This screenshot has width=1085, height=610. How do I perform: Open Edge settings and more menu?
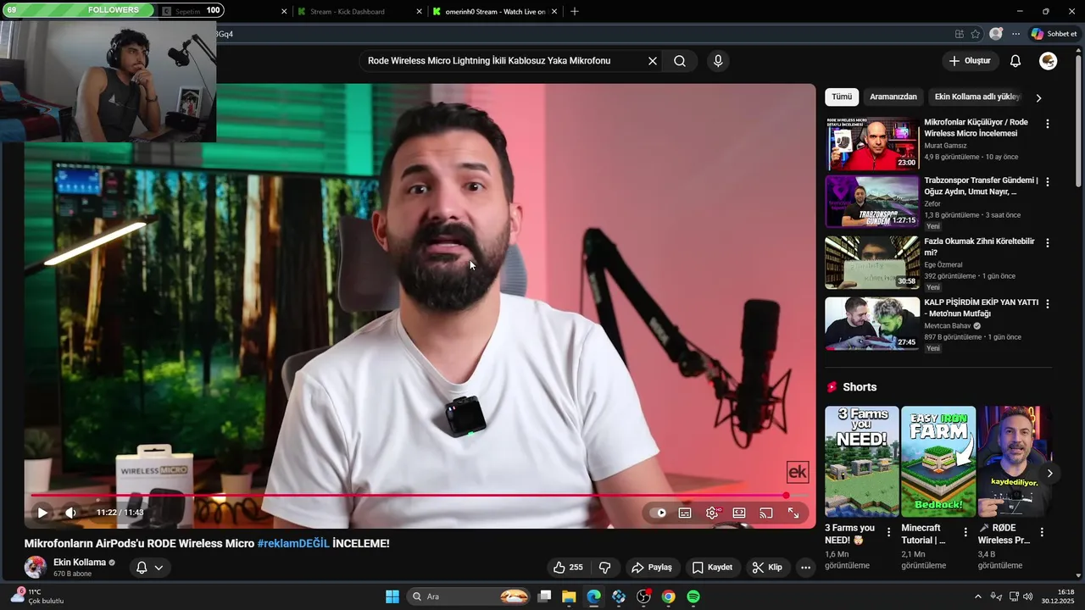[x=1016, y=34]
